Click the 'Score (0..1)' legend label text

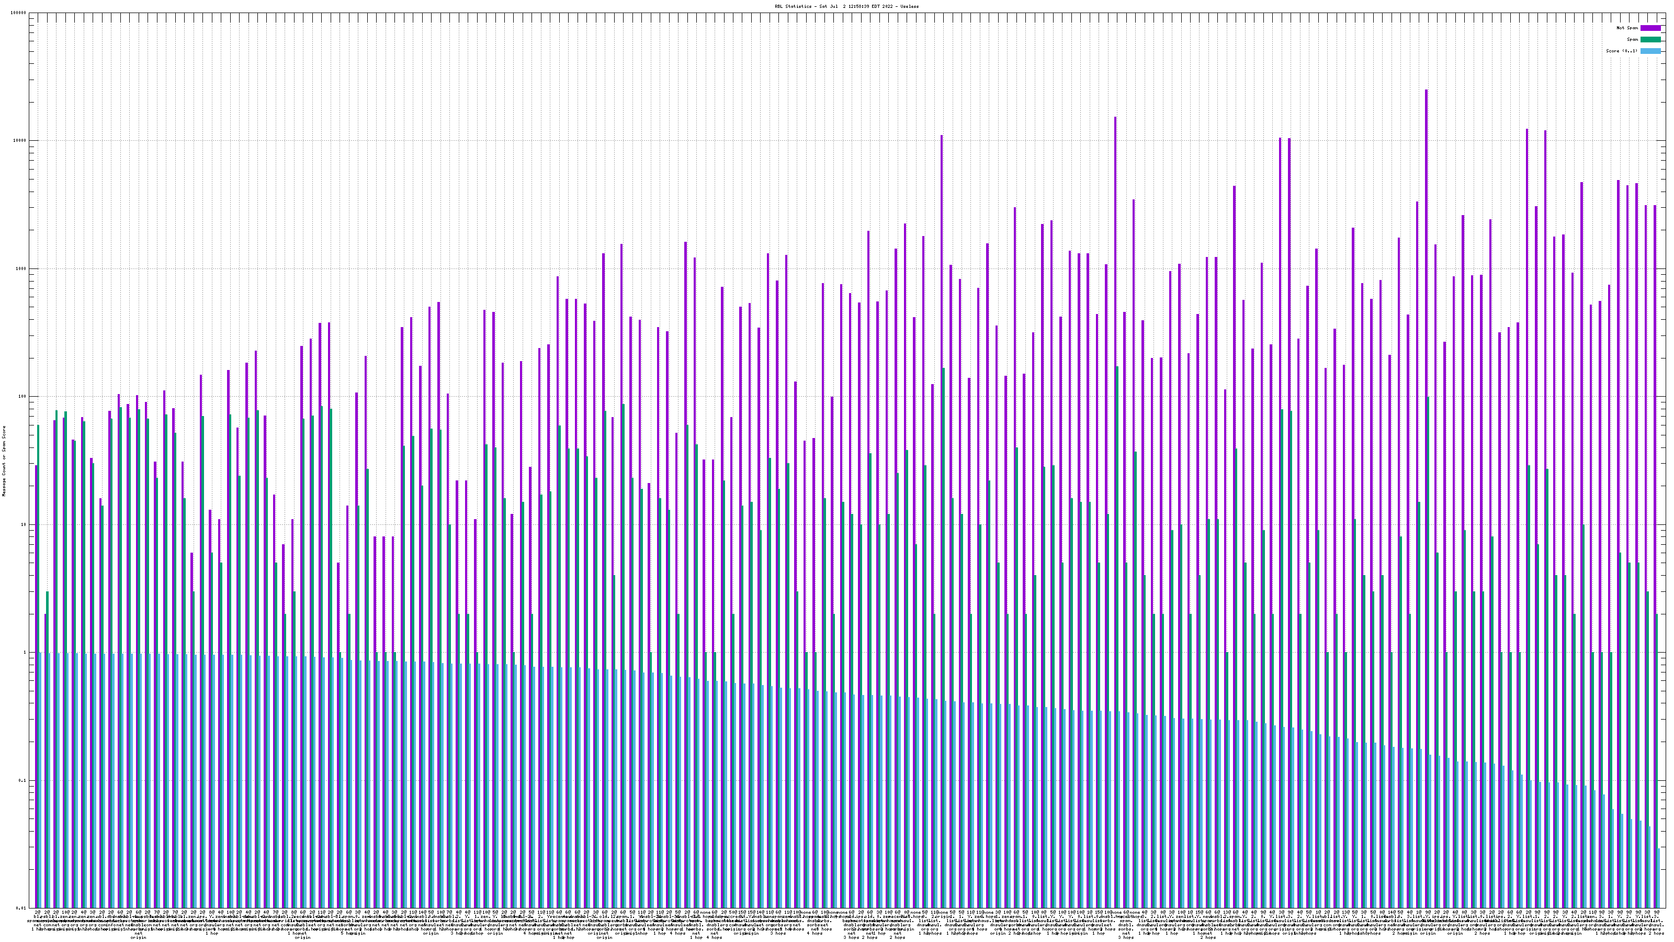(1621, 51)
